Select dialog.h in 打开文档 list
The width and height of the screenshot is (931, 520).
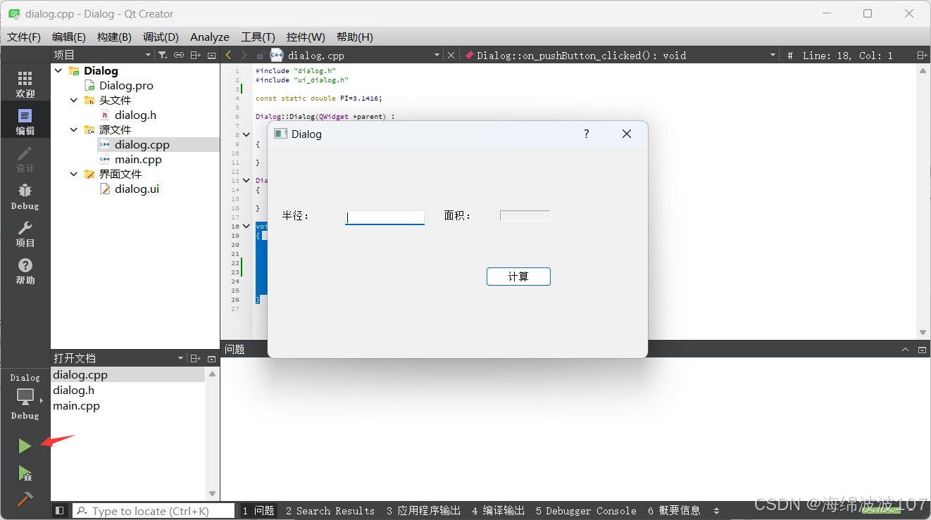click(x=73, y=390)
